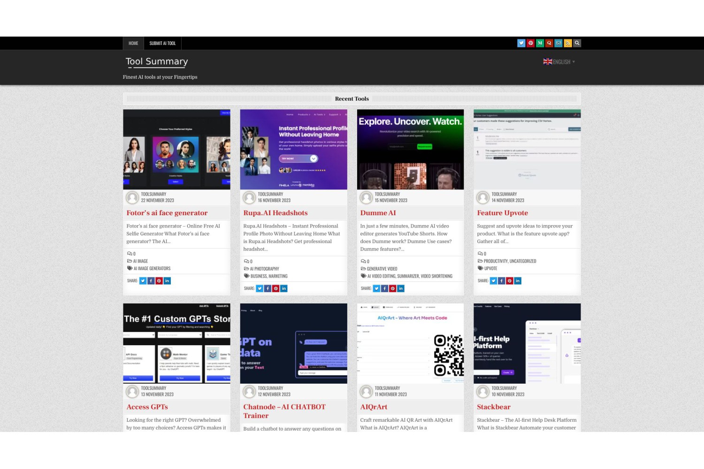Open the Access GPTs title link

point(147,407)
